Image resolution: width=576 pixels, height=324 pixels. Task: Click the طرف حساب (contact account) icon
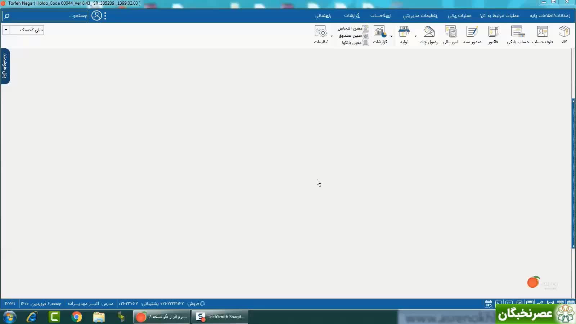click(542, 35)
